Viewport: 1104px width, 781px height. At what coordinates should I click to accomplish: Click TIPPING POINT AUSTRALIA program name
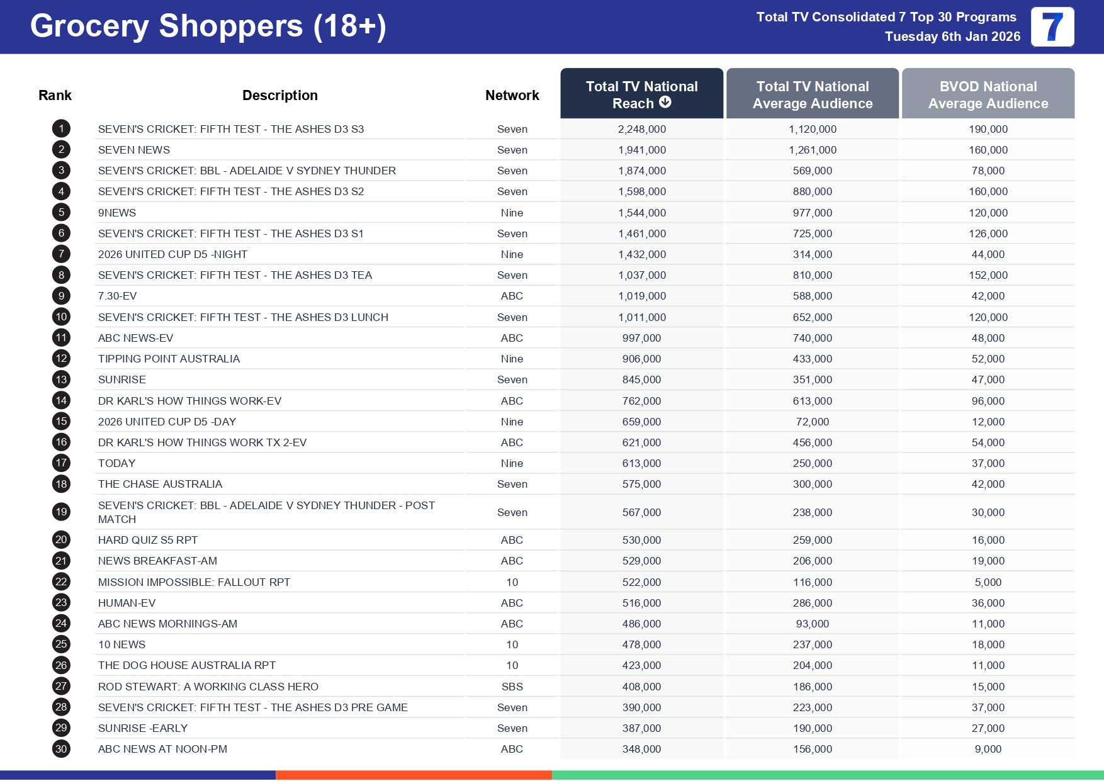[x=169, y=359]
